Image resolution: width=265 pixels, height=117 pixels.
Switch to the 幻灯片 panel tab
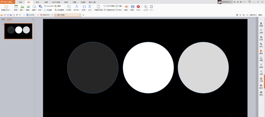click(x=10, y=19)
